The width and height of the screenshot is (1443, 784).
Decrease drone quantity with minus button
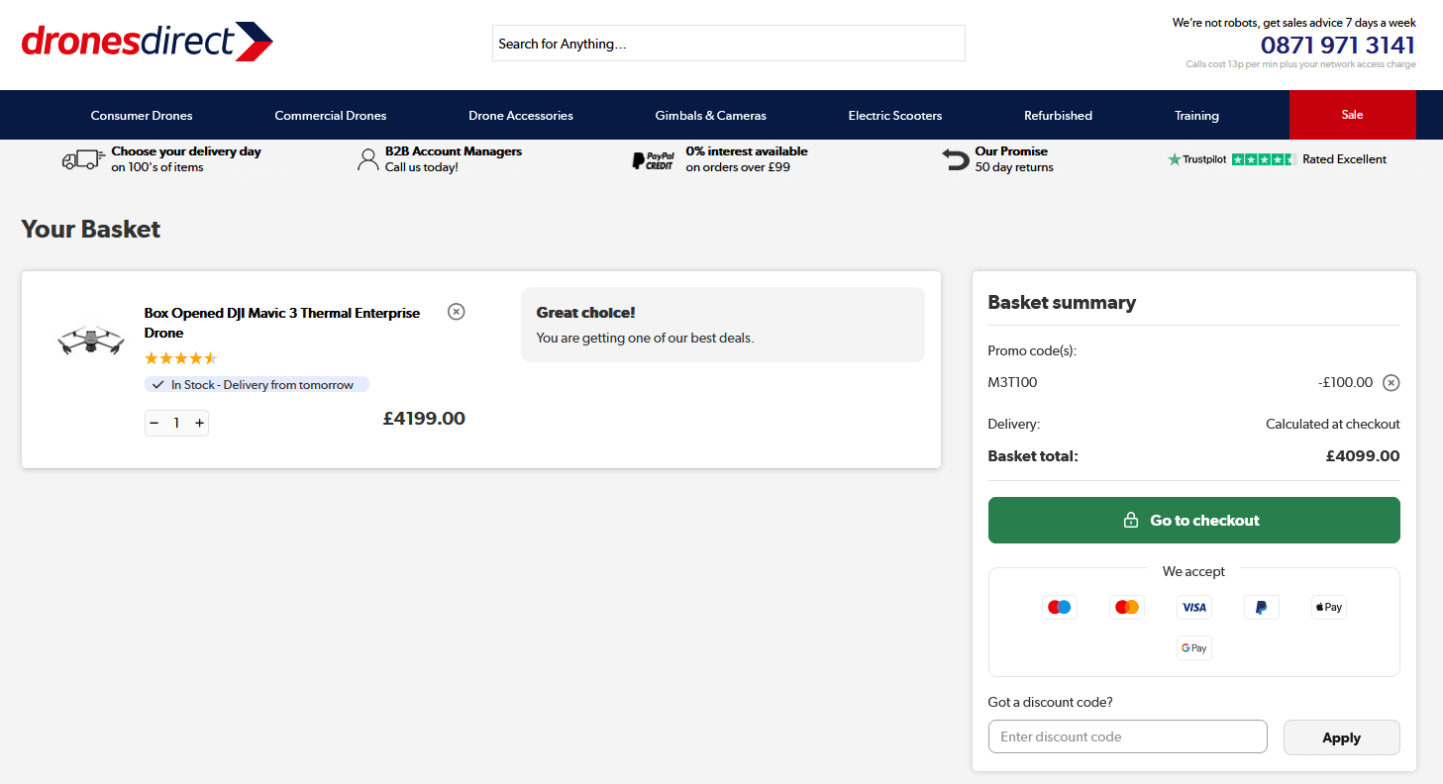pos(155,424)
